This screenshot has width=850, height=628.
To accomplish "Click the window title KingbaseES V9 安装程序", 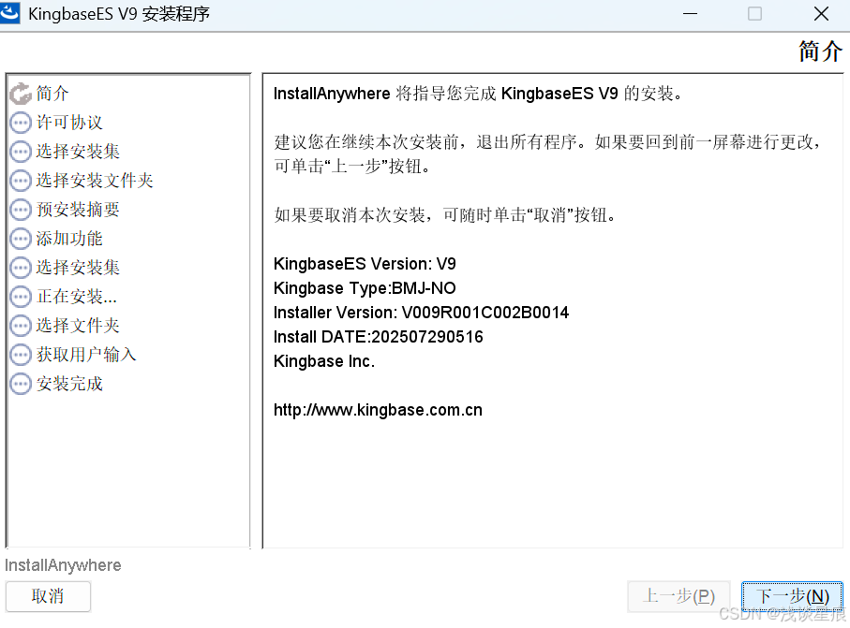I will coord(119,13).
